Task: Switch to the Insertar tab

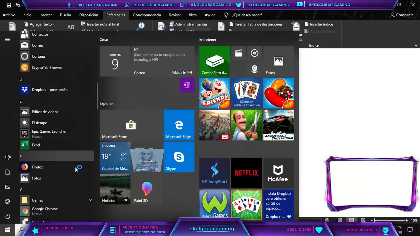Action: pos(46,15)
